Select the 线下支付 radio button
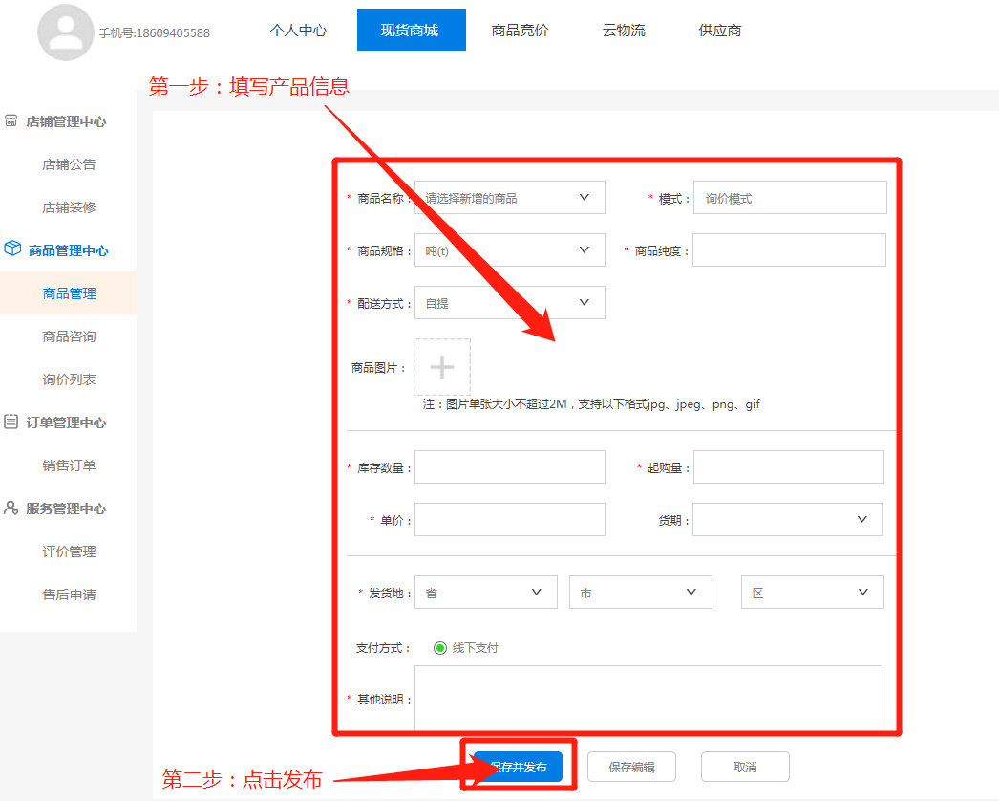 tap(440, 648)
